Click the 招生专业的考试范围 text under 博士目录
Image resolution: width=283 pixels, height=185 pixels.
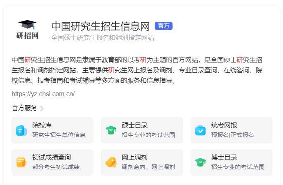(x=238, y=167)
